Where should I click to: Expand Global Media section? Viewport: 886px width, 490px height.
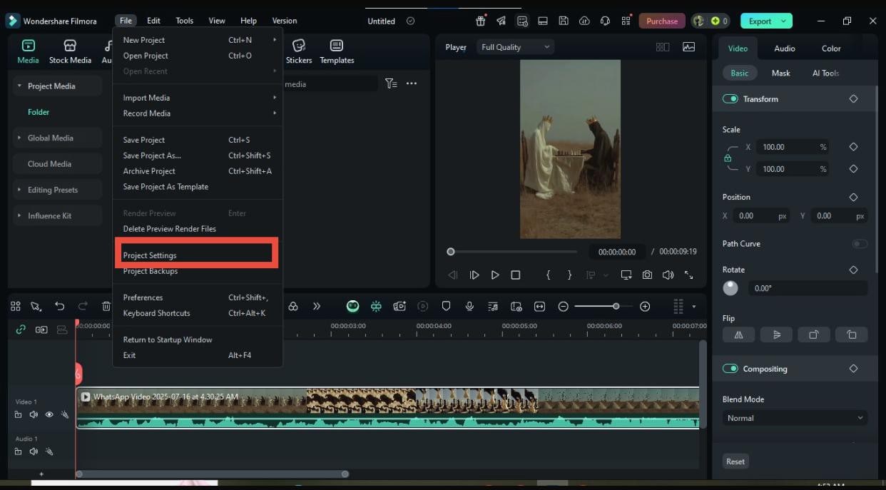(x=19, y=138)
